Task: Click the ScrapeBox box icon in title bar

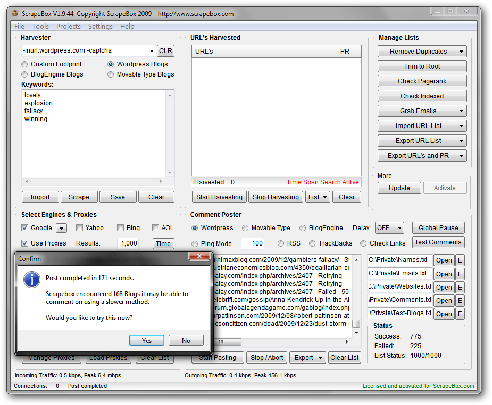Action: (15, 13)
